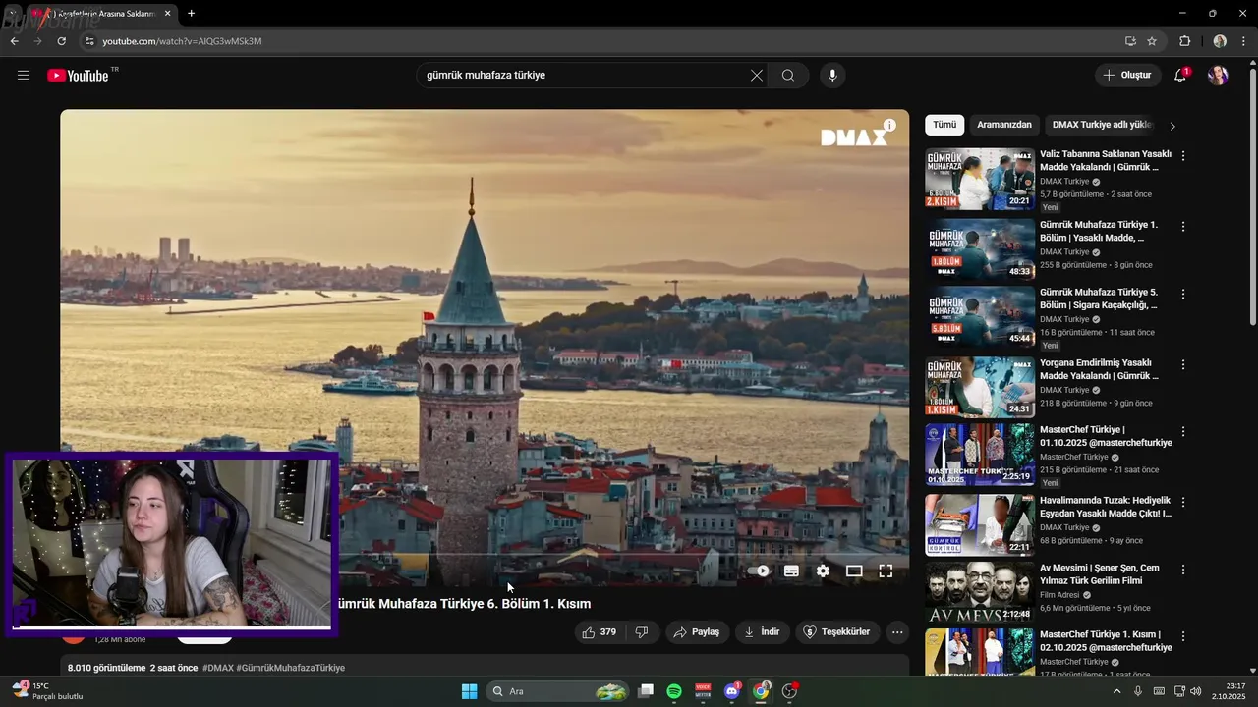Send thanks with Teşekkürler button

(836, 632)
